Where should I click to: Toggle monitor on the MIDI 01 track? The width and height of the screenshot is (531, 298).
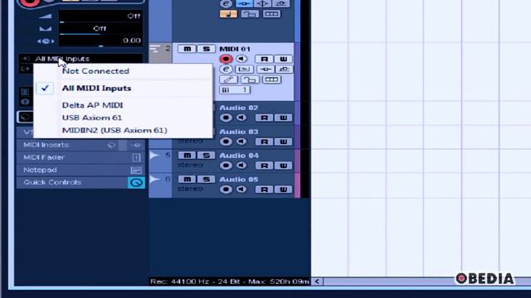241,59
